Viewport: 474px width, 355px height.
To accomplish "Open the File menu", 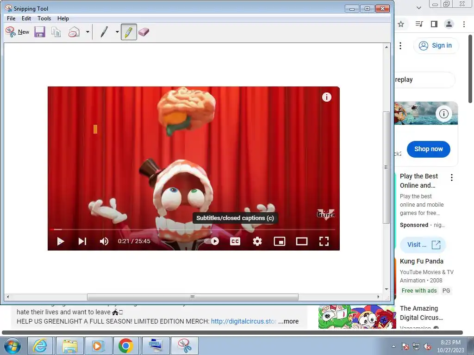I will point(11,18).
